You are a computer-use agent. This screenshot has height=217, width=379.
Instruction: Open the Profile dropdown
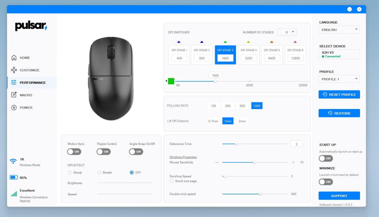pos(339,79)
